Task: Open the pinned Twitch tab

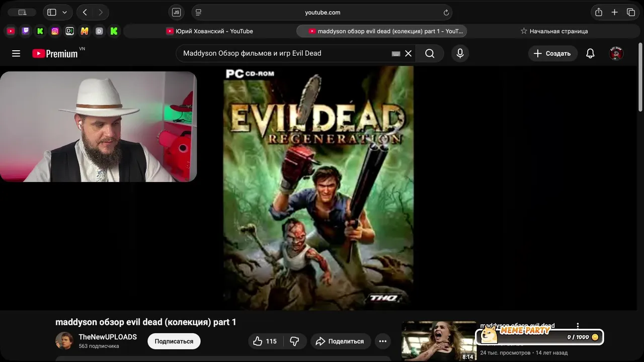Action: (x=26, y=31)
